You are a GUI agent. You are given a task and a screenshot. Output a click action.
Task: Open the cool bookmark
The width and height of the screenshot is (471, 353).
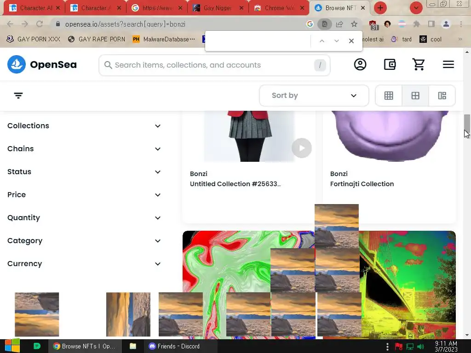coord(431,39)
